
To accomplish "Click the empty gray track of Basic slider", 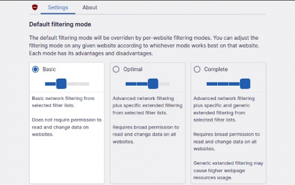I will click(x=78, y=84).
